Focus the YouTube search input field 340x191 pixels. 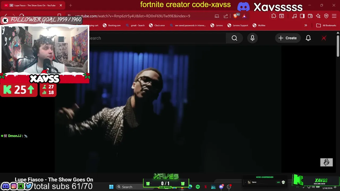157,38
